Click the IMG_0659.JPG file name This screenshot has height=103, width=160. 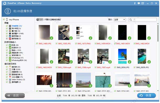(x=142, y=68)
